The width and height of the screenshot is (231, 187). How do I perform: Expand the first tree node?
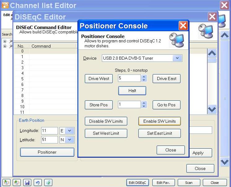click(x=5, y=41)
